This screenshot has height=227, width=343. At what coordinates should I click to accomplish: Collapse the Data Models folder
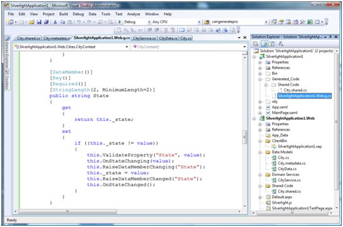pos(260,152)
